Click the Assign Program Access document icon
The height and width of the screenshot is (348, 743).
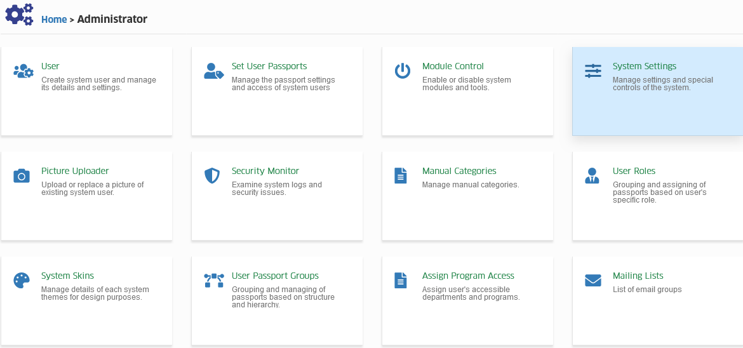[x=401, y=281]
